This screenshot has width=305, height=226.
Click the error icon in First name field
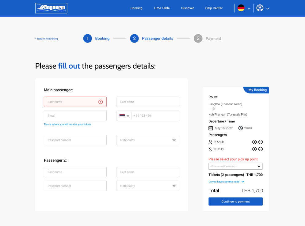coord(101,102)
